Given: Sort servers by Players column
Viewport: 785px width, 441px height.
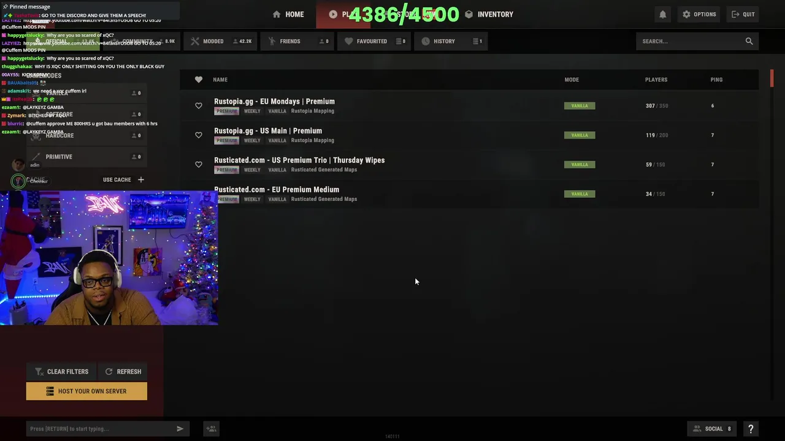Looking at the screenshot, I should click(x=656, y=80).
